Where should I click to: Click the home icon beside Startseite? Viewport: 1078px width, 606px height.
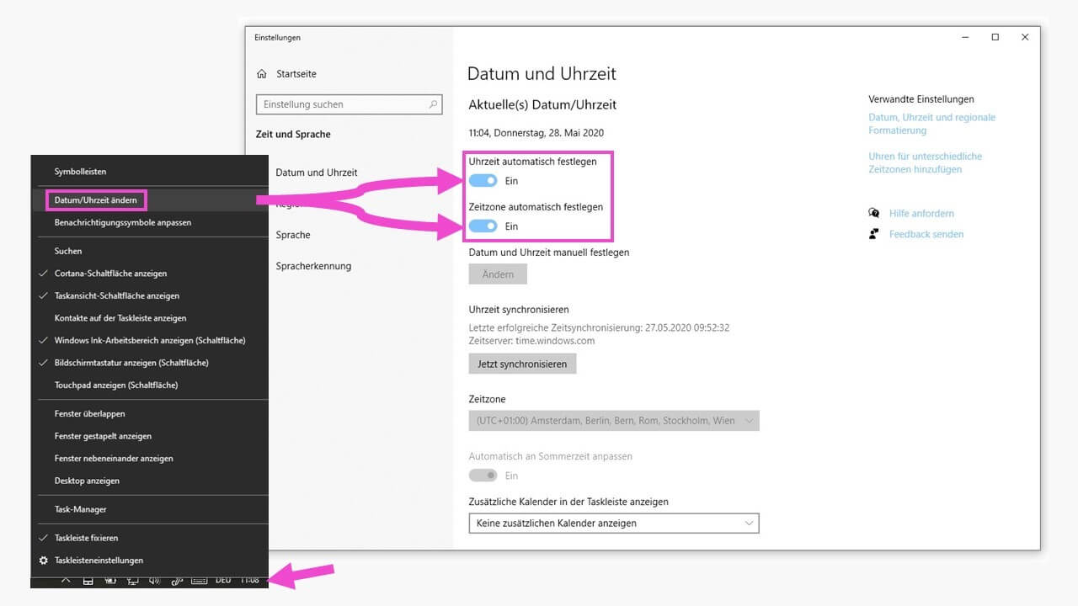point(262,74)
